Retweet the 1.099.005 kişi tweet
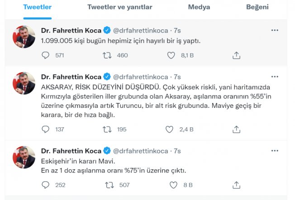 107,56
